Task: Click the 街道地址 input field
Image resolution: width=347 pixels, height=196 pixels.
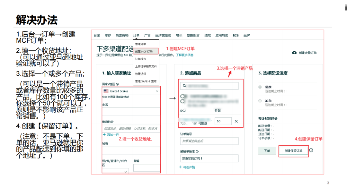Action: [x=131, y=128]
